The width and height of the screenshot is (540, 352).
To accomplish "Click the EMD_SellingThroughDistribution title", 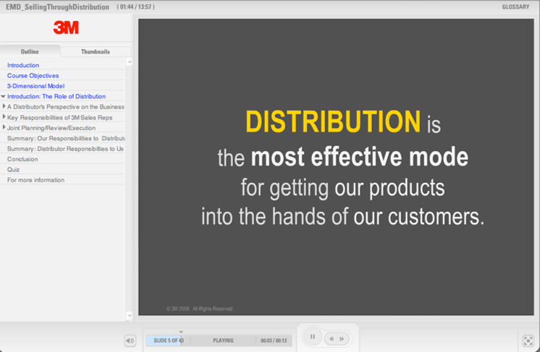I will [57, 7].
